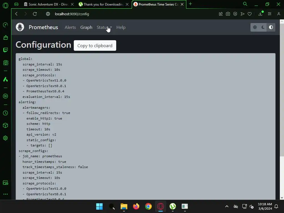The width and height of the screenshot is (284, 213).
Task: Open a new tab with plus button
Action: [190, 4]
